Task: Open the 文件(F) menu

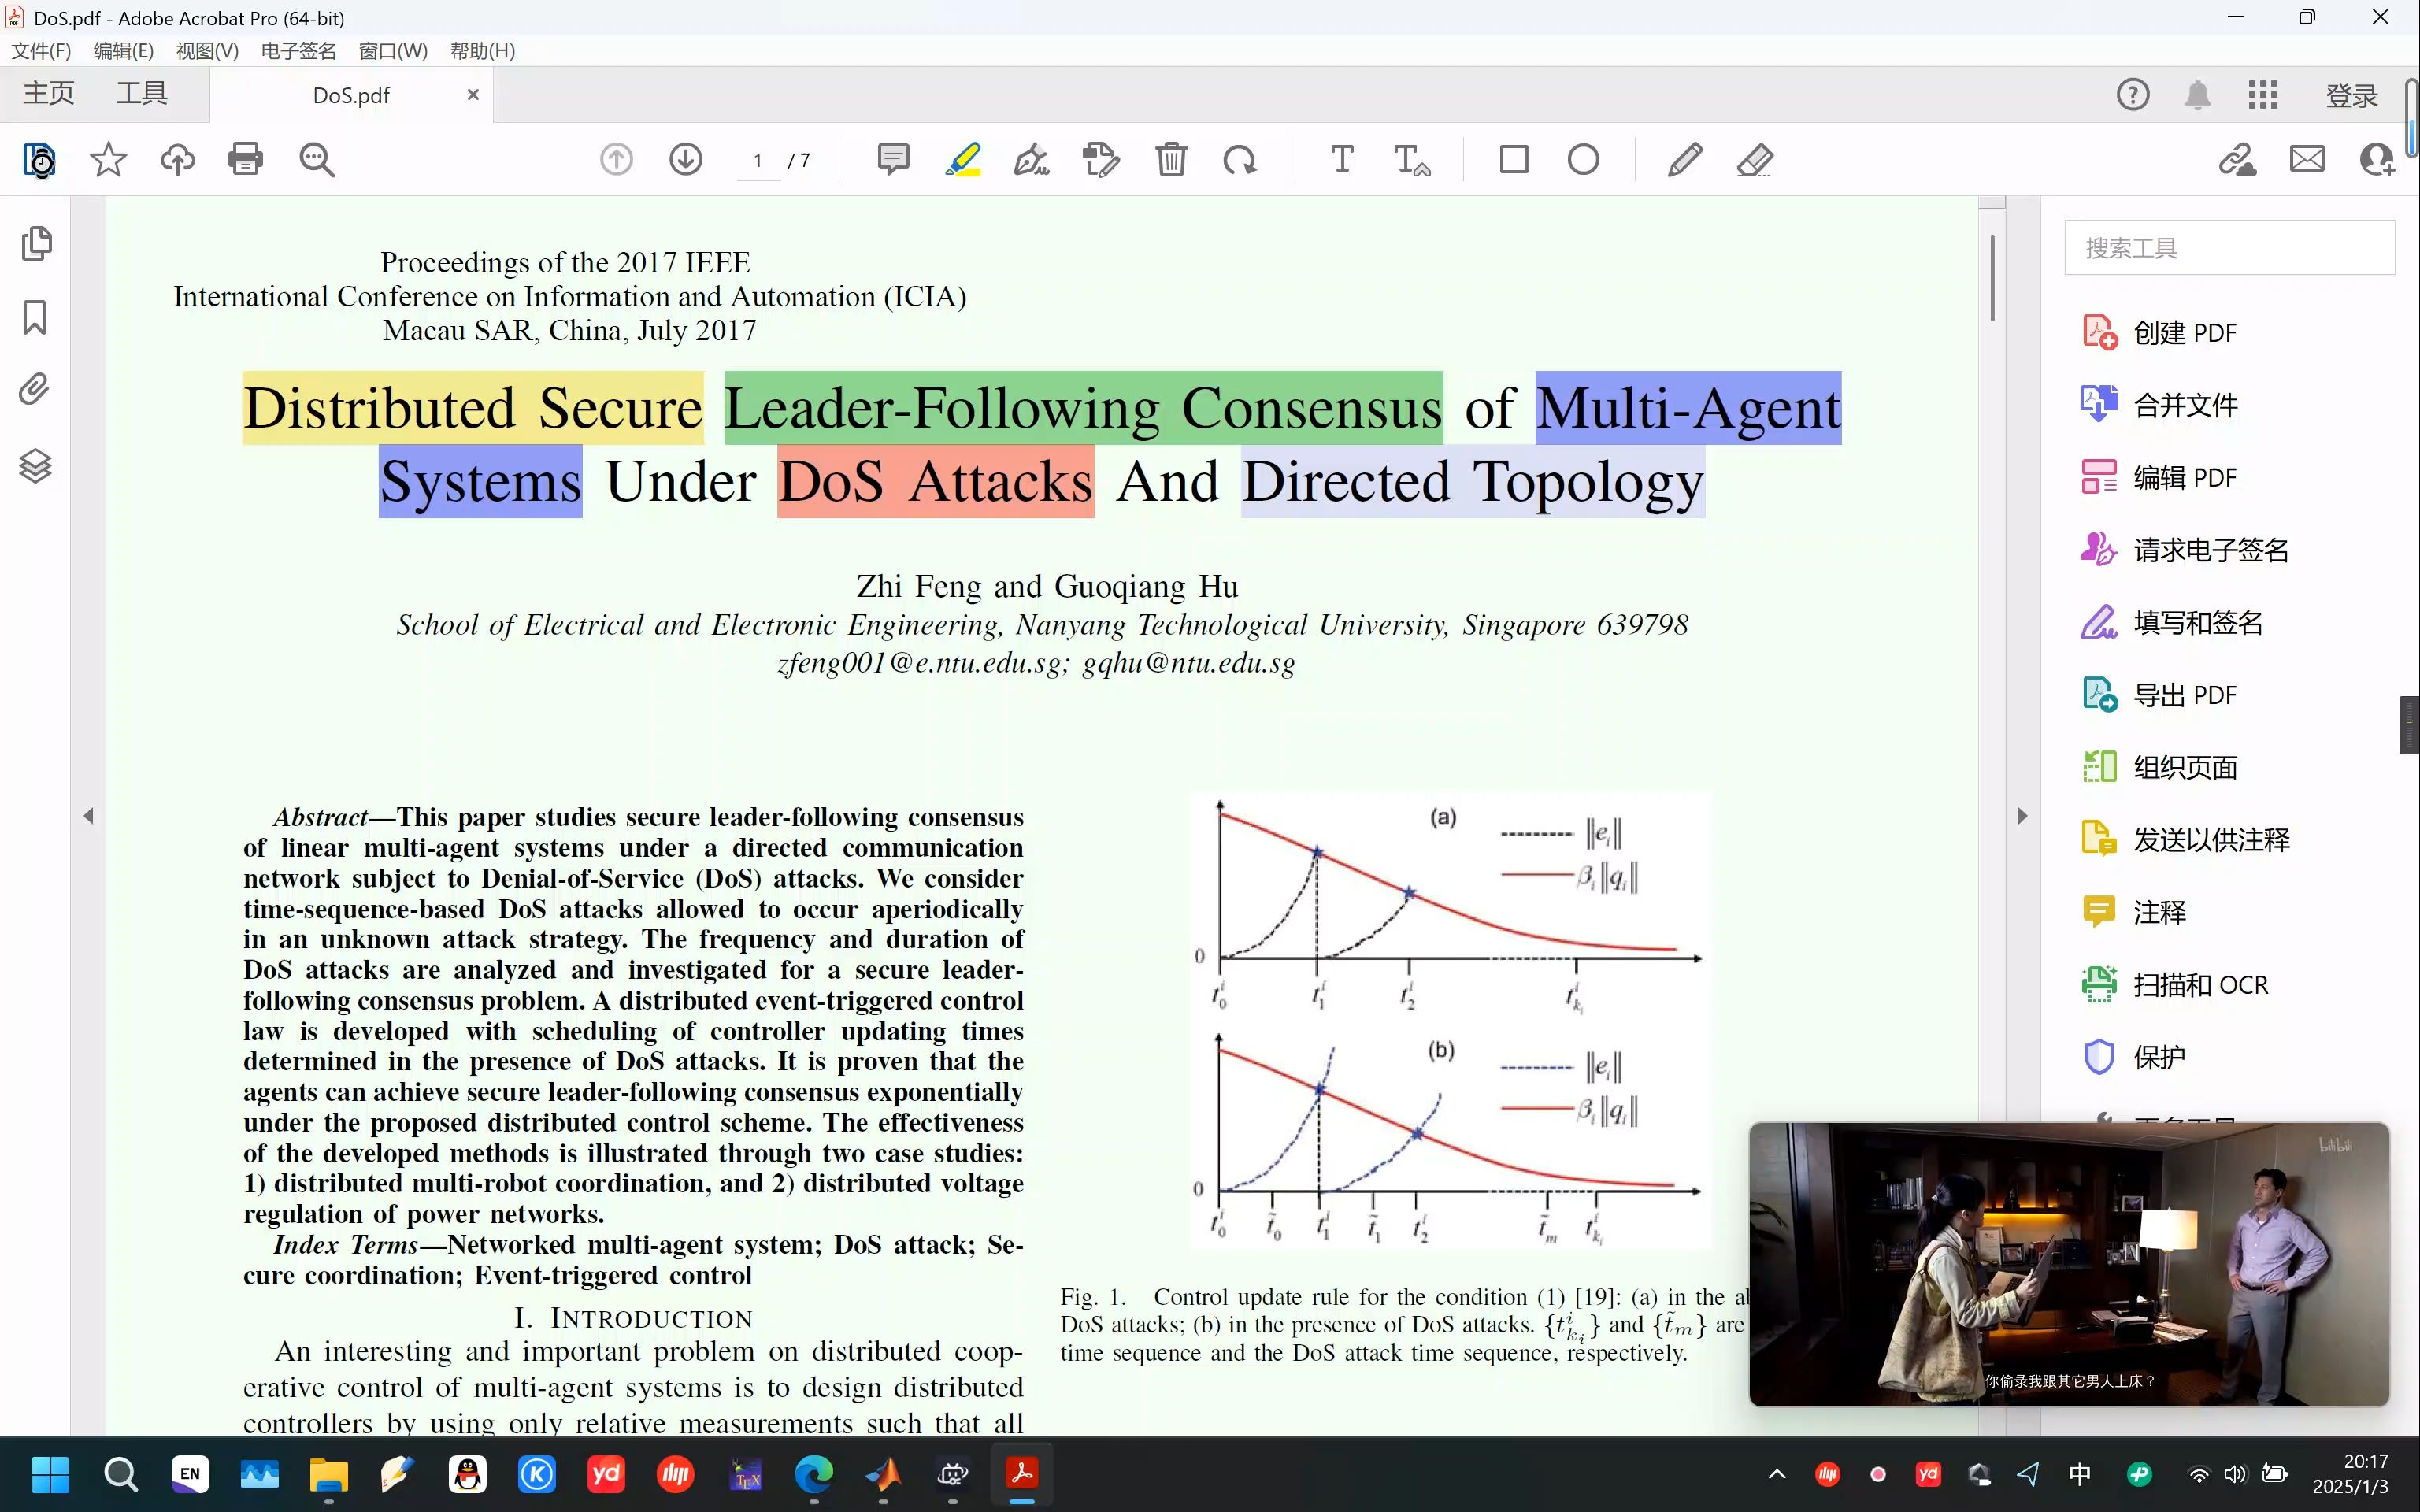Action: (41, 50)
